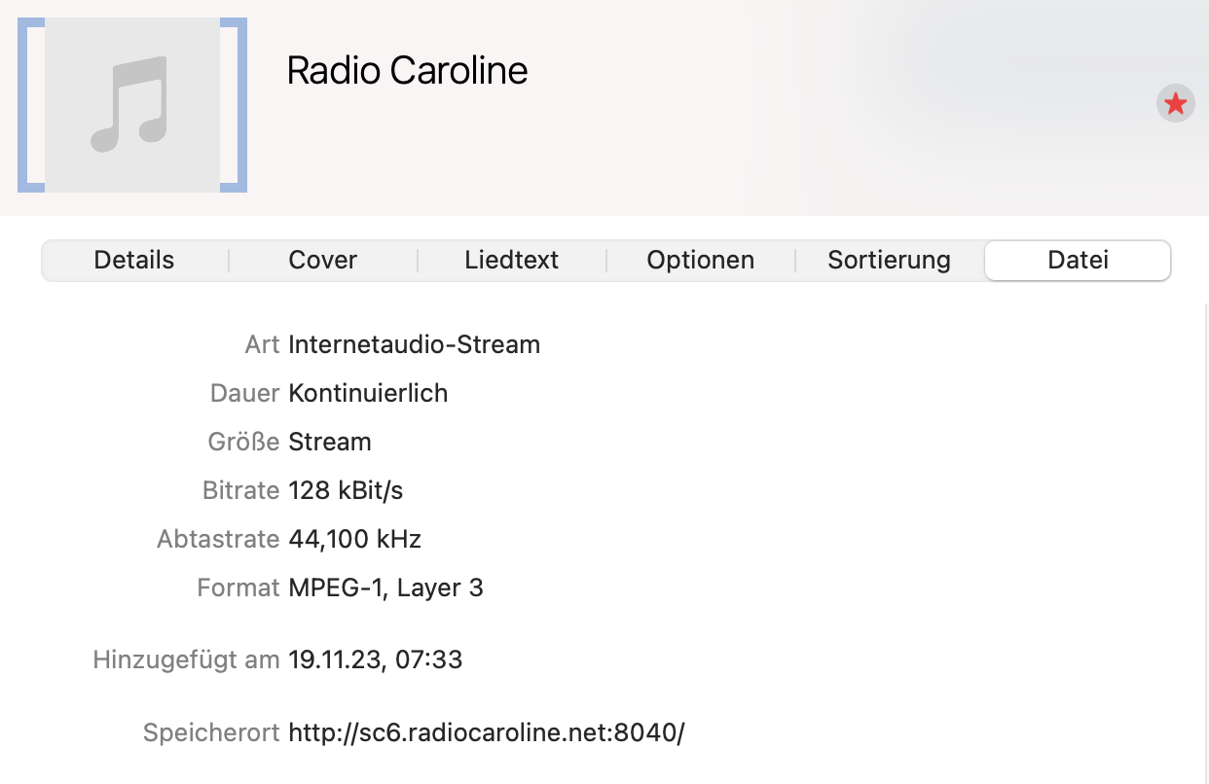Click the music note artwork placeholder
Screen dimensions: 1209x784
[x=131, y=104]
